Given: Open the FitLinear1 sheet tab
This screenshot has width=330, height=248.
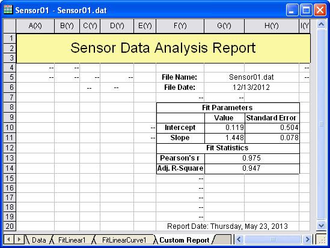Looking at the screenshot, I should tap(72, 240).
